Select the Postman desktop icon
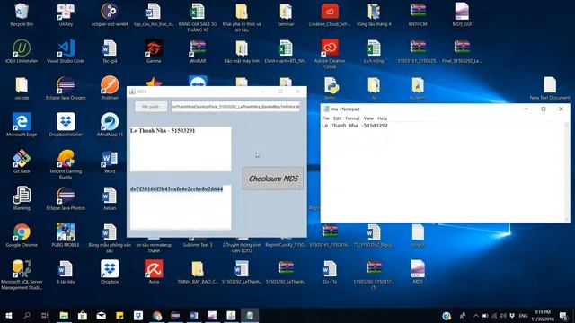Viewport: 575px width, 323px height. click(110, 88)
